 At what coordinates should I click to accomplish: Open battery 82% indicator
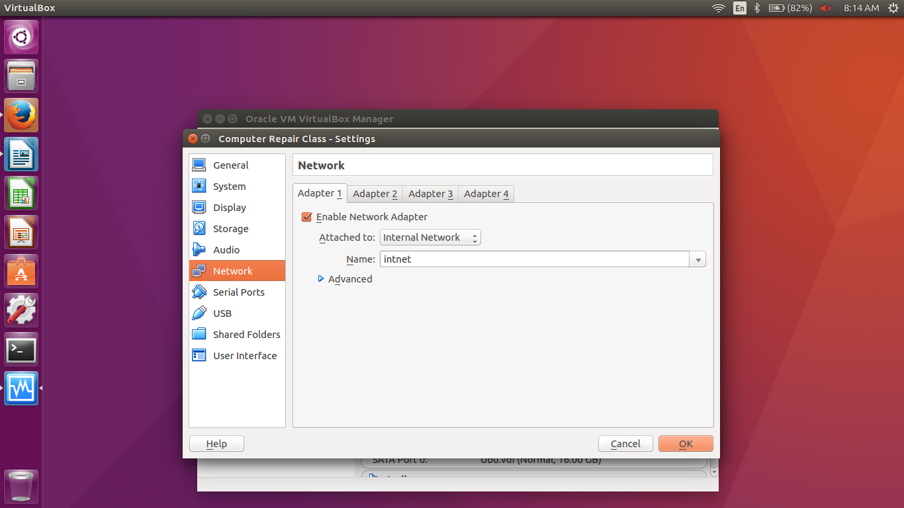[790, 8]
